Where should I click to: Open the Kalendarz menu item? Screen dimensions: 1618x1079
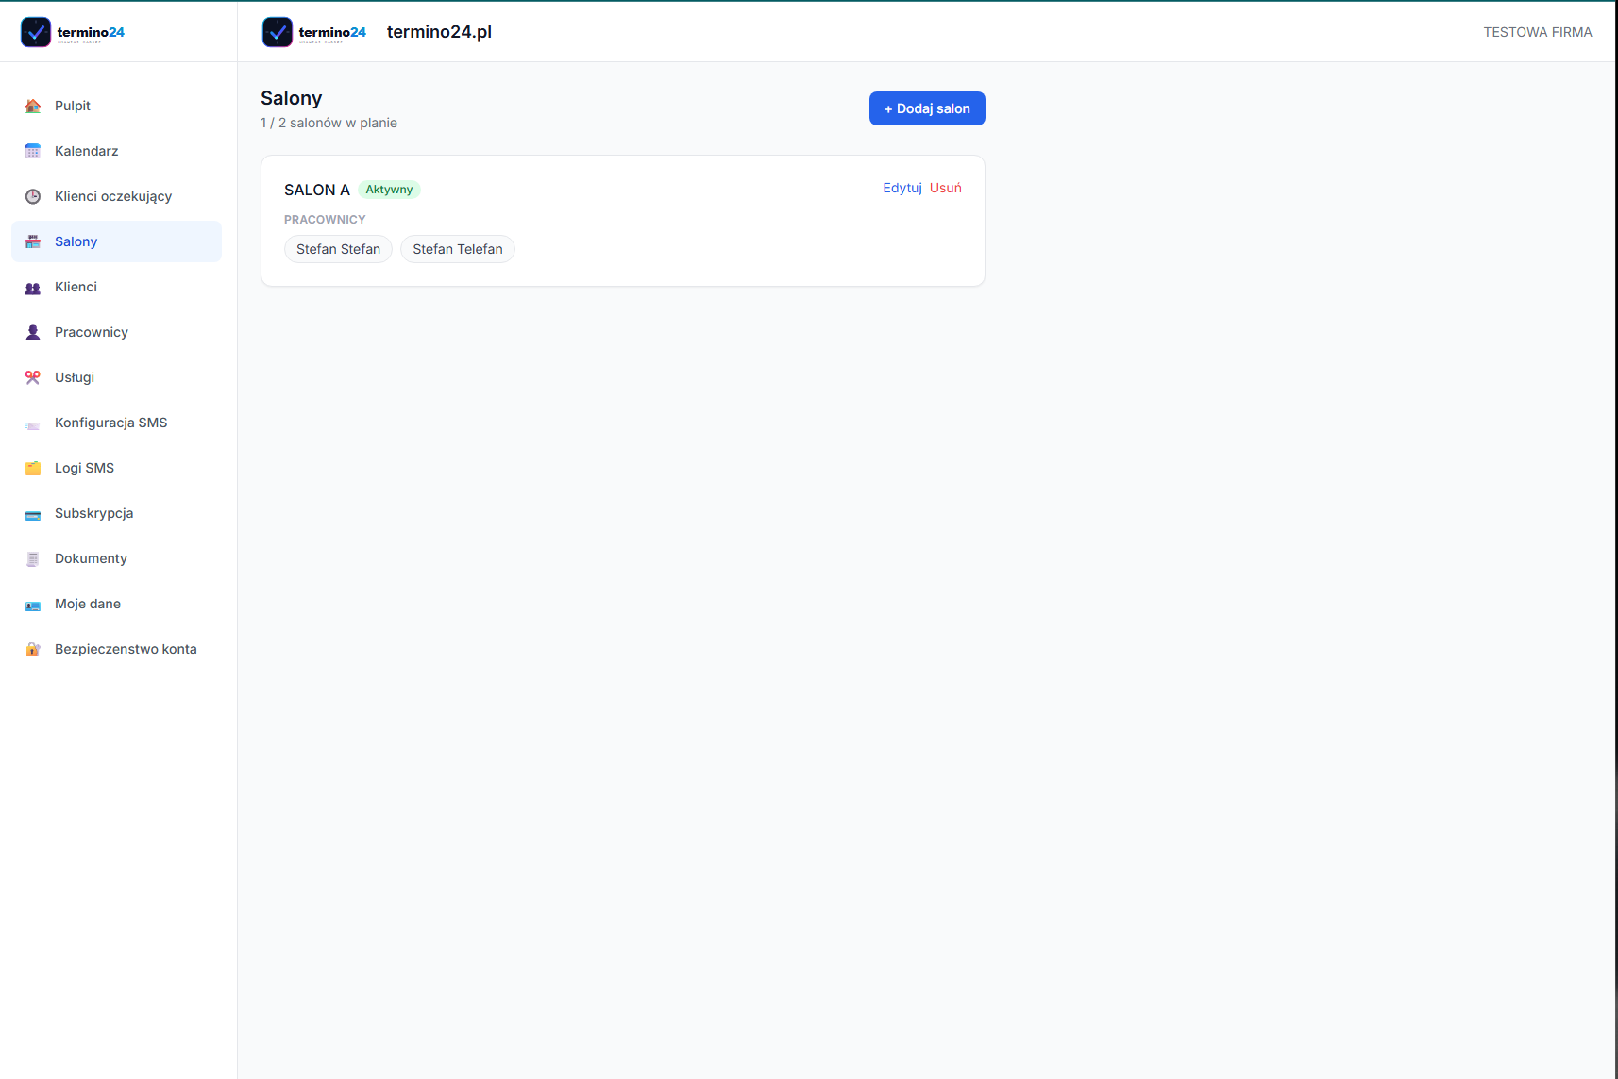point(116,151)
